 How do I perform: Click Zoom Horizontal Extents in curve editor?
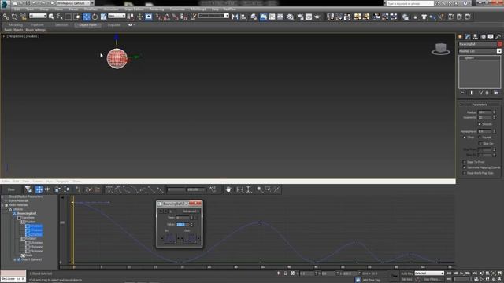[x=239, y=189]
